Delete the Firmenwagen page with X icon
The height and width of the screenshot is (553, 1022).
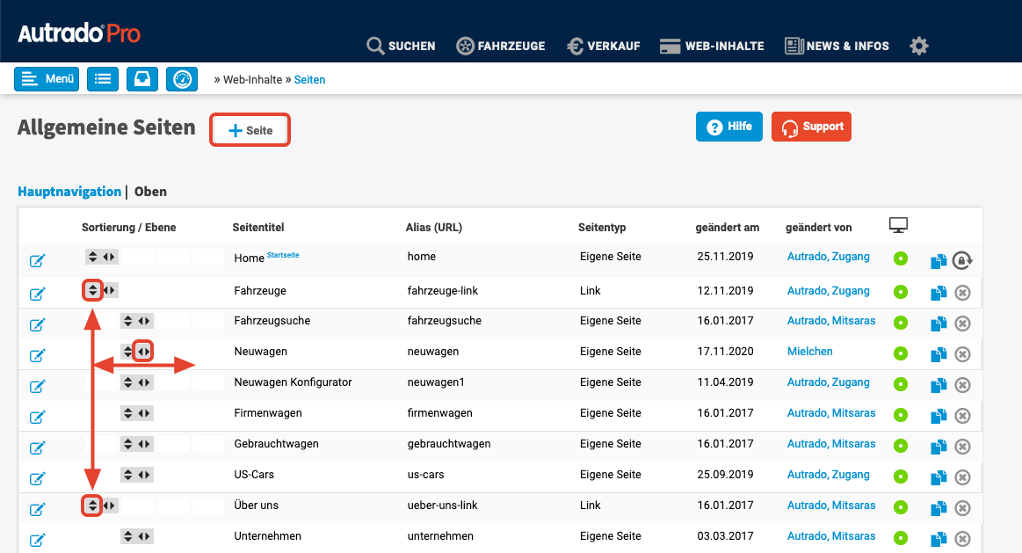pos(962,415)
